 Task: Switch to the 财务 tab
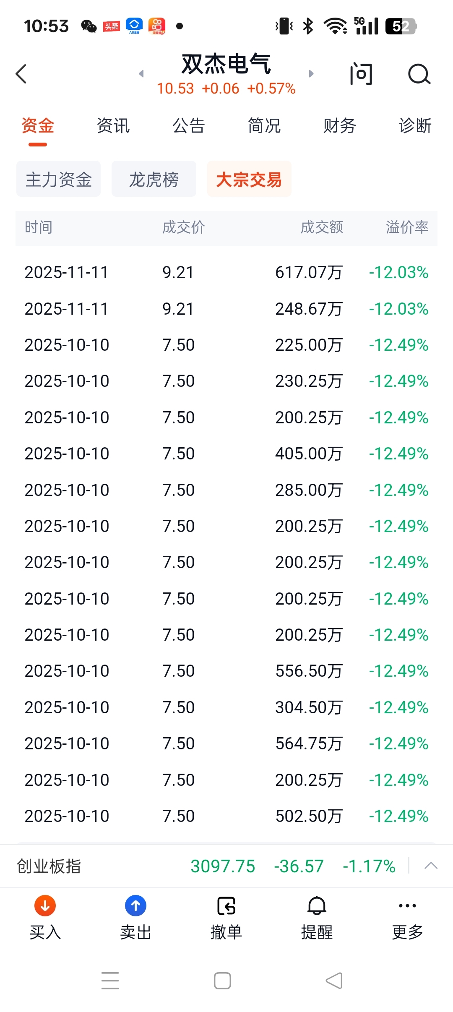(340, 126)
